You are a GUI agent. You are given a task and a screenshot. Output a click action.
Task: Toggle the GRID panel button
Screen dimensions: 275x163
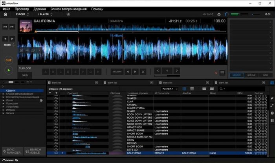click(x=25, y=75)
